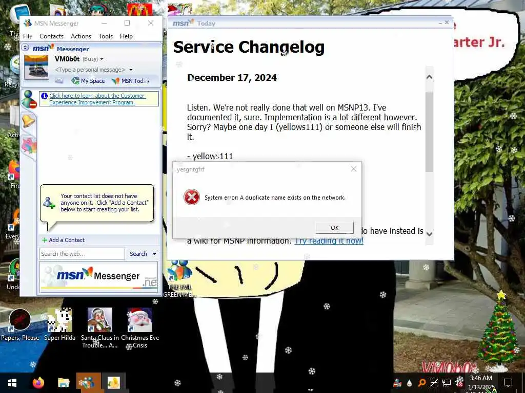Open the 'Try reading it now!' wiki link
Screen dimensions: 525x393
pos(329,241)
